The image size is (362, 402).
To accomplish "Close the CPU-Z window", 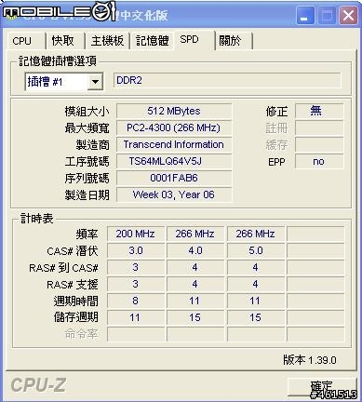I will (348, 15).
